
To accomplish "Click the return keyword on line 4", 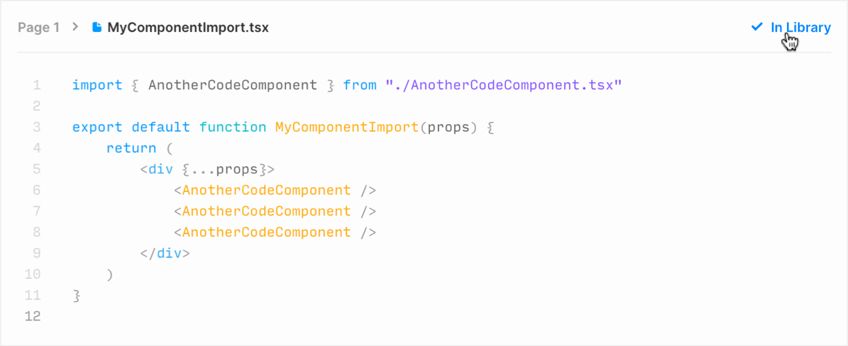I will point(131,148).
